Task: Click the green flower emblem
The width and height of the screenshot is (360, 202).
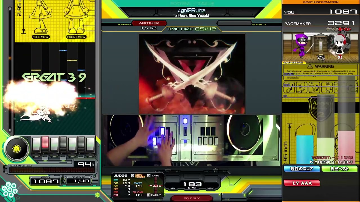Action: pyautogui.click(x=97, y=194)
